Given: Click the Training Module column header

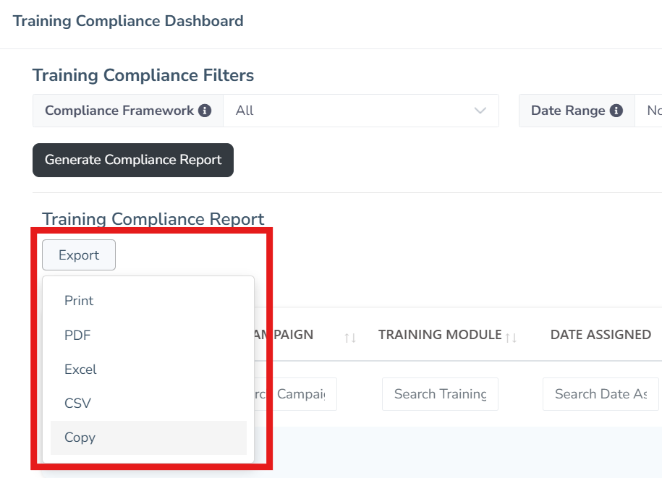Looking at the screenshot, I should click(x=439, y=335).
